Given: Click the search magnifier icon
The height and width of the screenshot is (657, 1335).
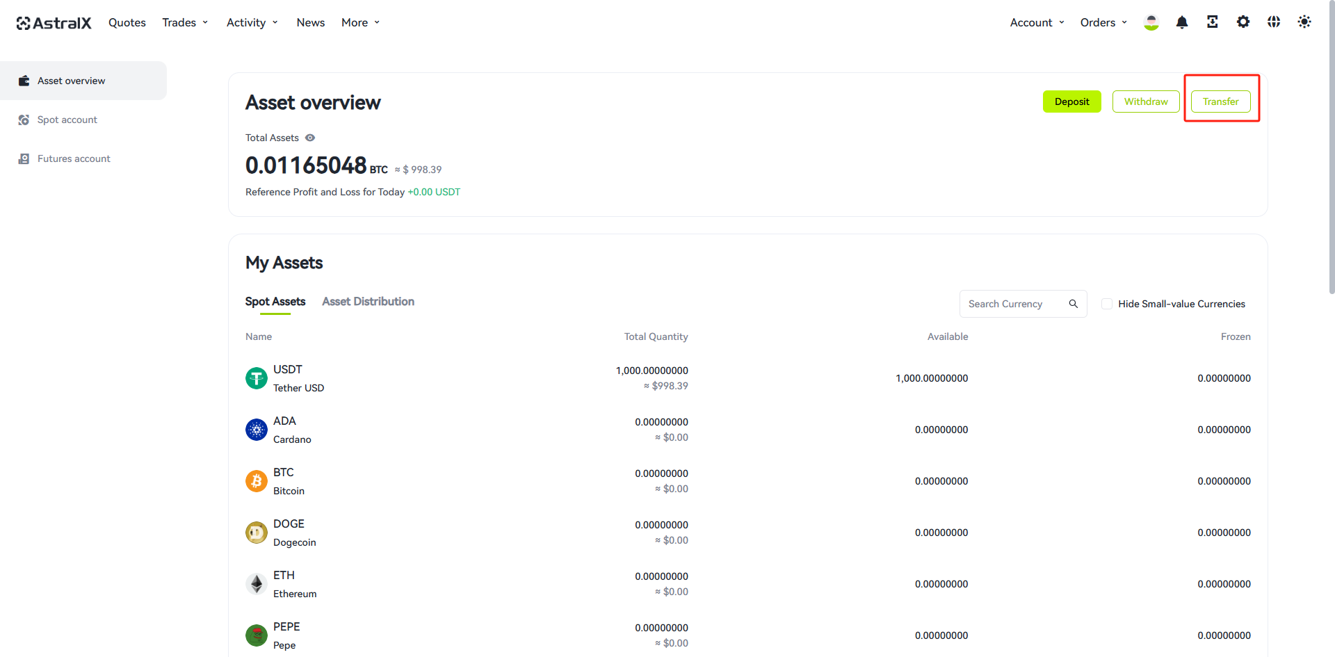Looking at the screenshot, I should click(1074, 304).
